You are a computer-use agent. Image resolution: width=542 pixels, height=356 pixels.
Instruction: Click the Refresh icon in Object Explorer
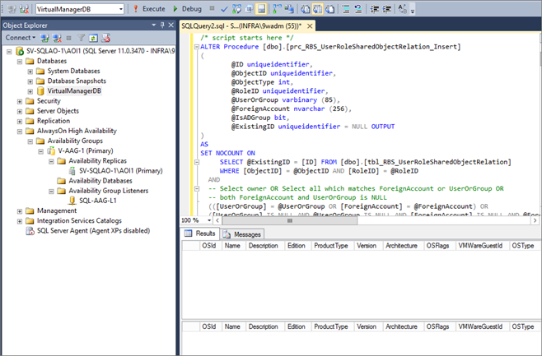(93, 38)
